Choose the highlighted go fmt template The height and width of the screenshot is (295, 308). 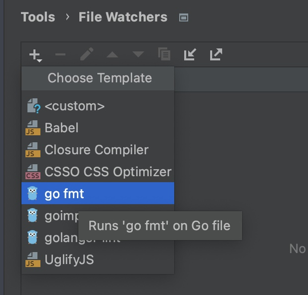click(64, 194)
